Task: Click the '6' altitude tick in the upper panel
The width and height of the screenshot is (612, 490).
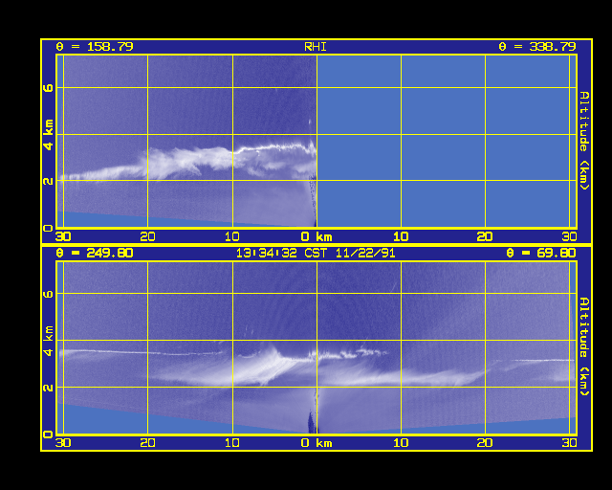Action: point(48,87)
